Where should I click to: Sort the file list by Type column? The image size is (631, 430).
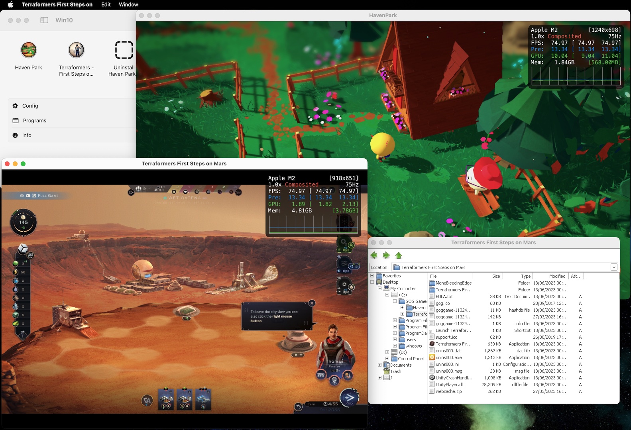pos(517,276)
